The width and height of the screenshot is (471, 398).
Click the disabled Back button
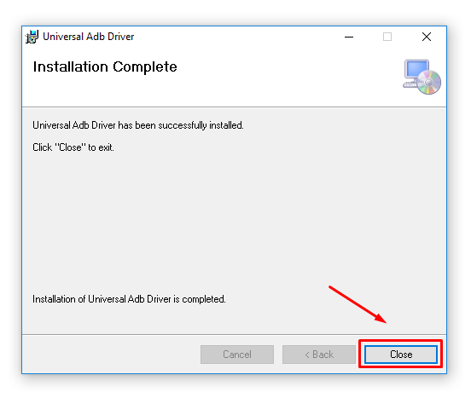(x=319, y=355)
